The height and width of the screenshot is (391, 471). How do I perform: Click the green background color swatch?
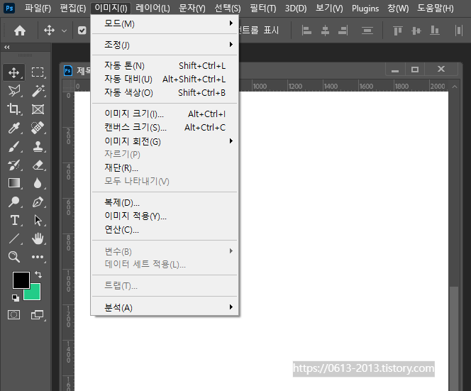click(x=34, y=294)
